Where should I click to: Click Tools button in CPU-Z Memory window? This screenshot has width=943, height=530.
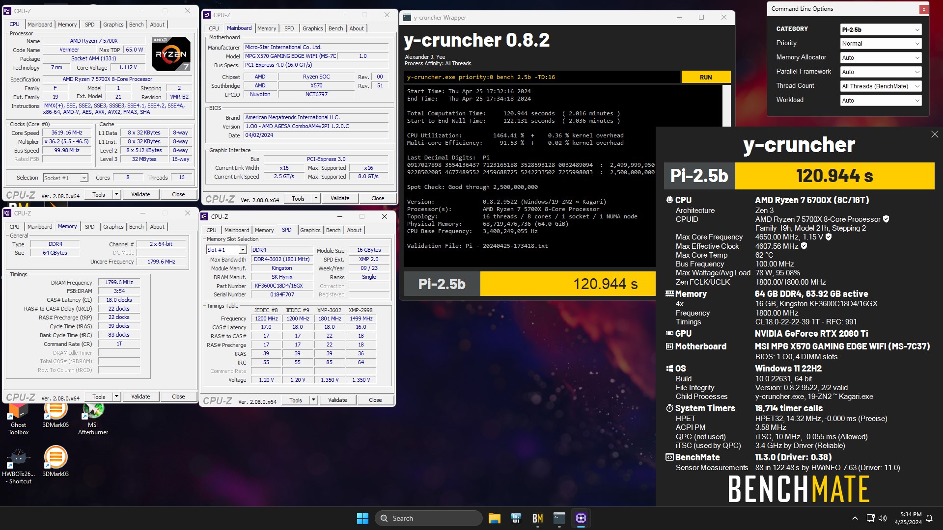99,397
